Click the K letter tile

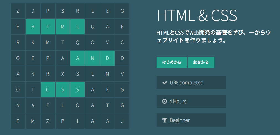(x=33, y=43)
